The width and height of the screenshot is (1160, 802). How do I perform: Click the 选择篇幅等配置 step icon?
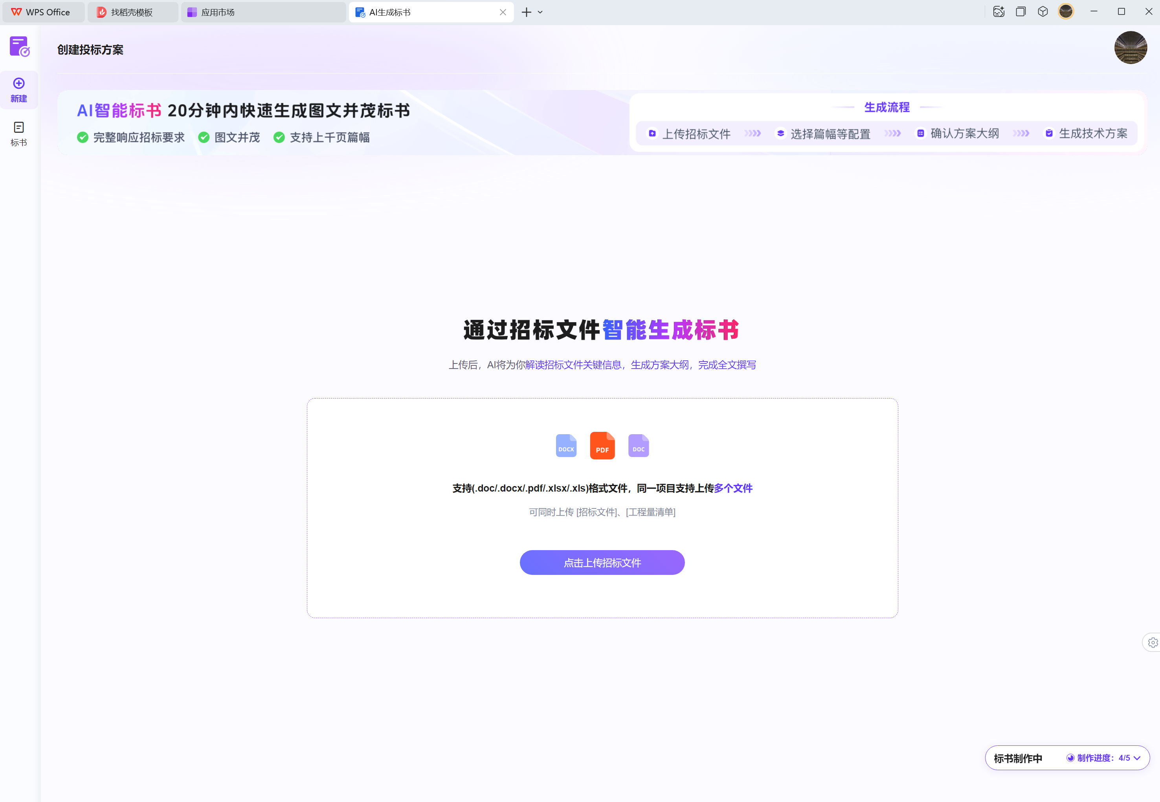click(x=781, y=134)
